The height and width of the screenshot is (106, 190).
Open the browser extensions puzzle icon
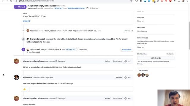coord(175,1)
